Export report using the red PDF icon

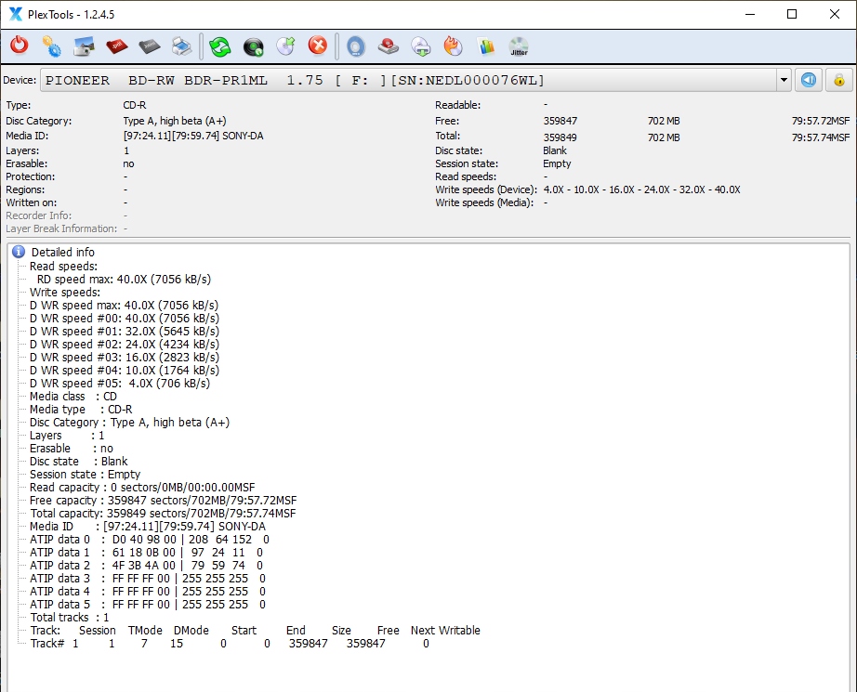(117, 46)
